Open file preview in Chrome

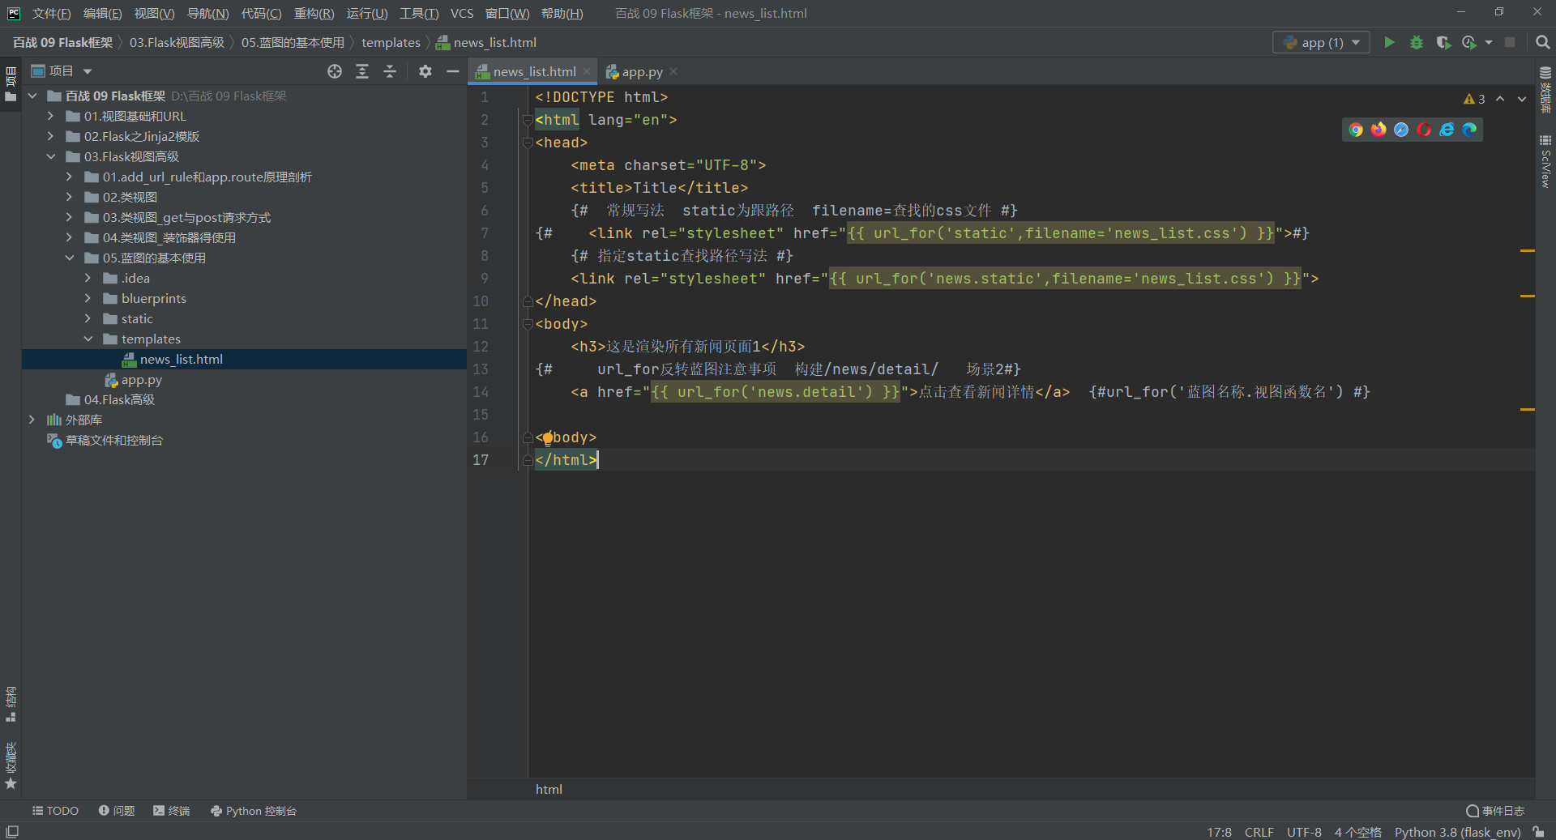click(x=1356, y=130)
